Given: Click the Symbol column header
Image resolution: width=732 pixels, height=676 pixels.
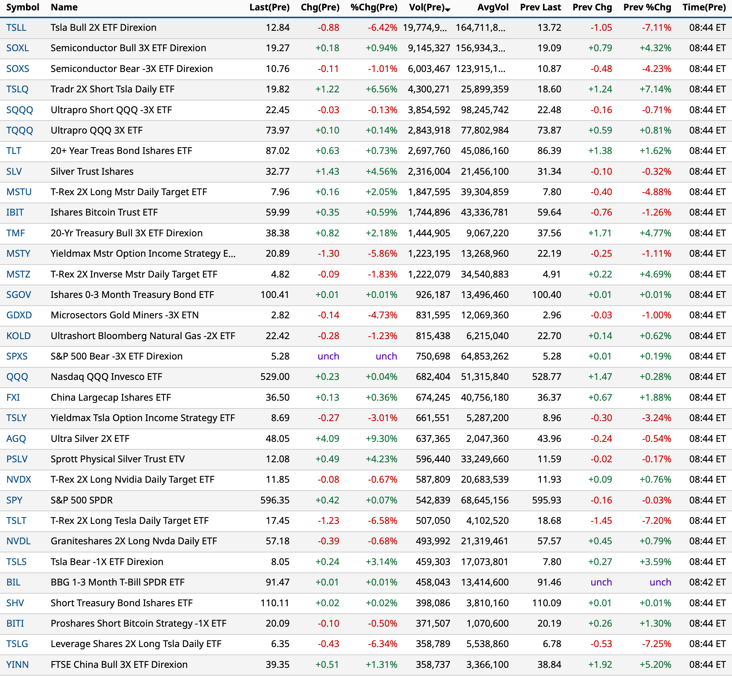Looking at the screenshot, I should point(23,7).
